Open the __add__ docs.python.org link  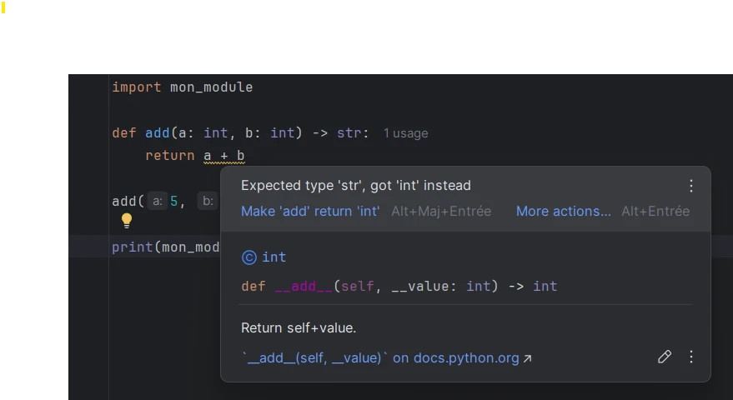(386, 358)
